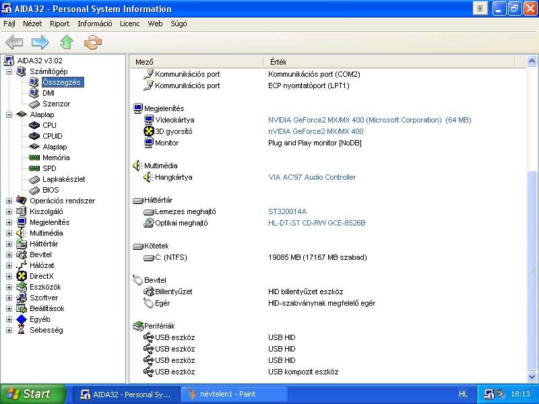Viewport: 539px width, 404px height.
Task: Open the NVIDIA GeForce2 MX/MX 400 video card link
Action: click(x=369, y=120)
